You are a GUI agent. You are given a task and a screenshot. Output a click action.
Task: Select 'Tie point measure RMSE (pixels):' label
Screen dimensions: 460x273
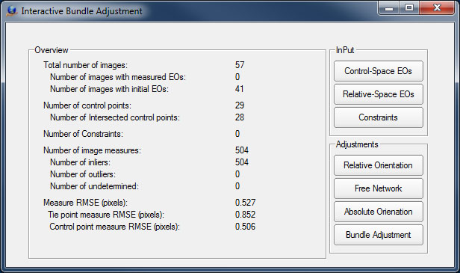click(x=106, y=215)
